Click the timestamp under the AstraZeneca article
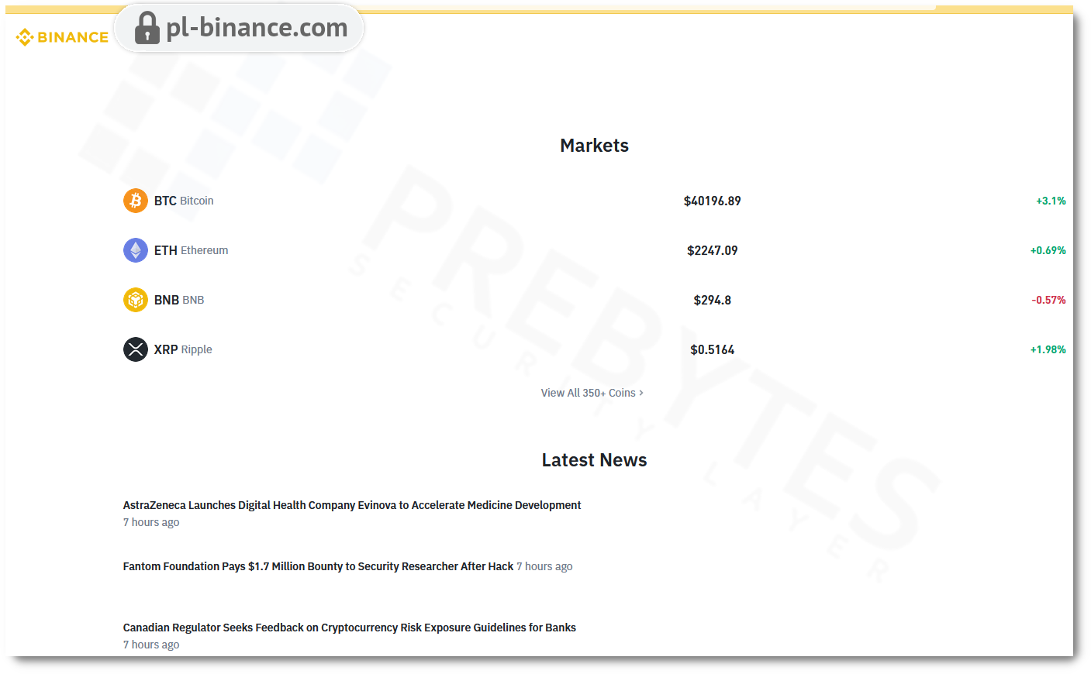The width and height of the screenshot is (1091, 674). coord(151,522)
